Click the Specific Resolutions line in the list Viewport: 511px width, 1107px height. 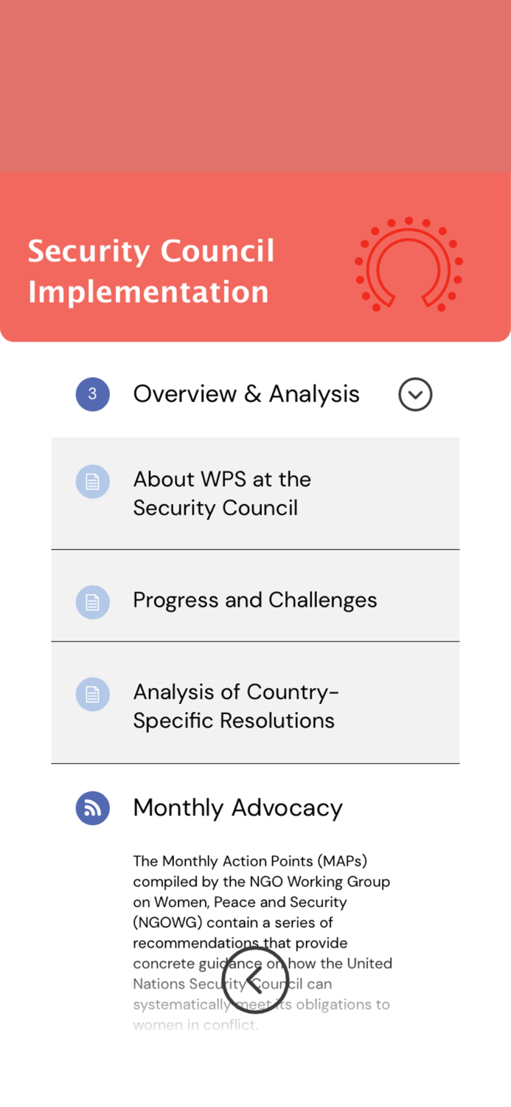point(233,721)
